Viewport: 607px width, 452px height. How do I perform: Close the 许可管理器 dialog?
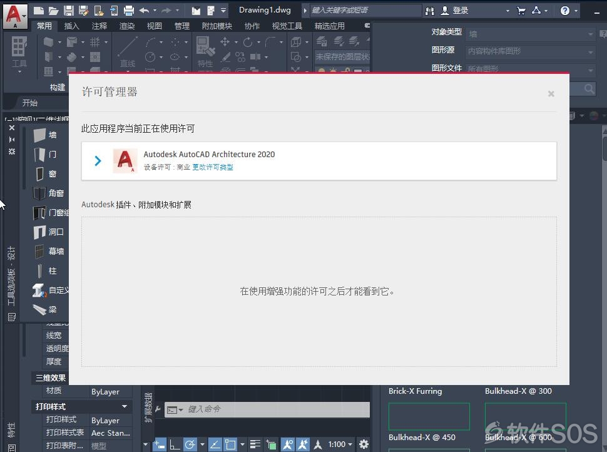551,94
